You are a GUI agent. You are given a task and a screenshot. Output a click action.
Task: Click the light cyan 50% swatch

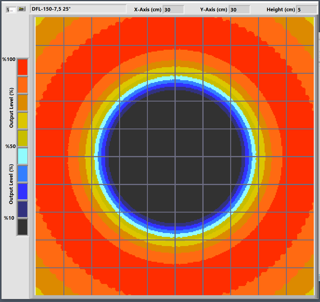[x=23, y=156]
